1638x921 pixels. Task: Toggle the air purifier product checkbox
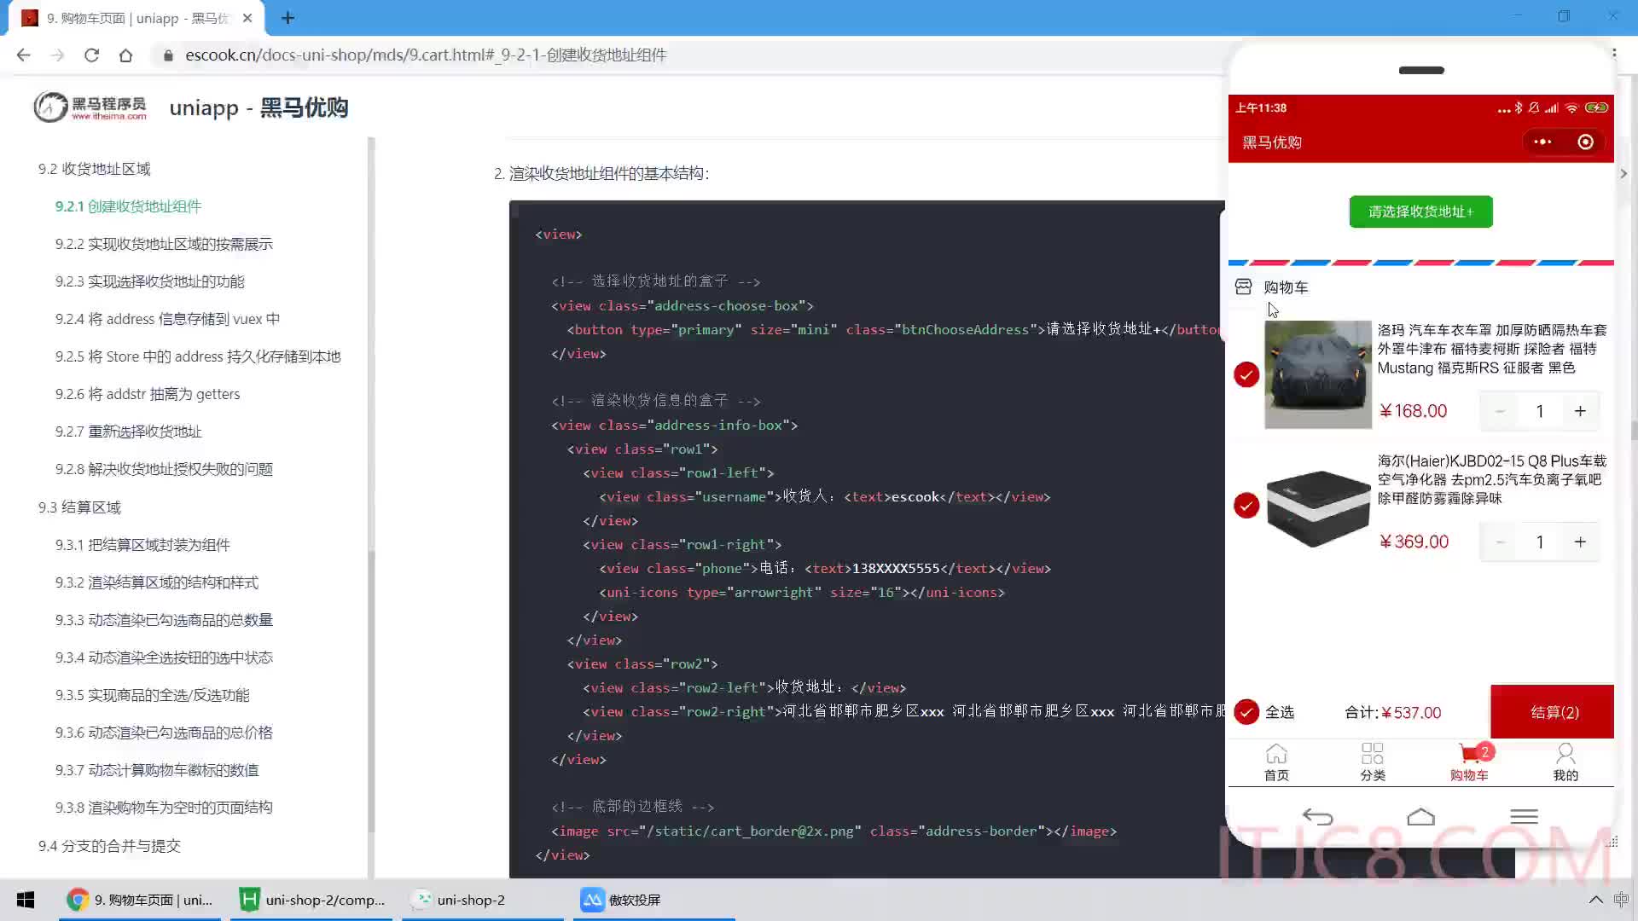[x=1246, y=505]
